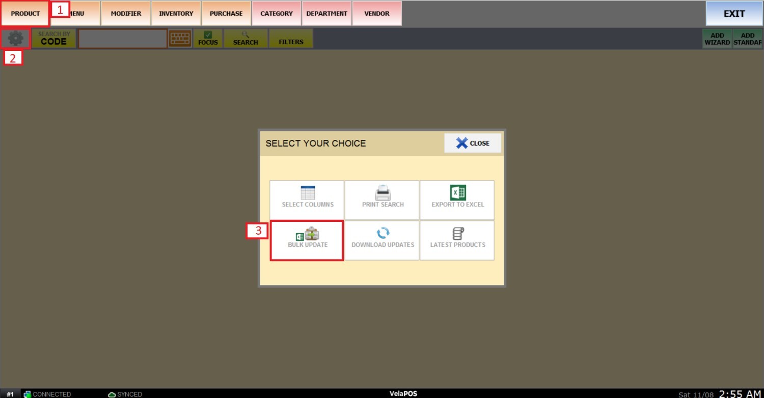This screenshot has height=398, width=764.
Task: Open Latest Products
Action: tap(457, 240)
